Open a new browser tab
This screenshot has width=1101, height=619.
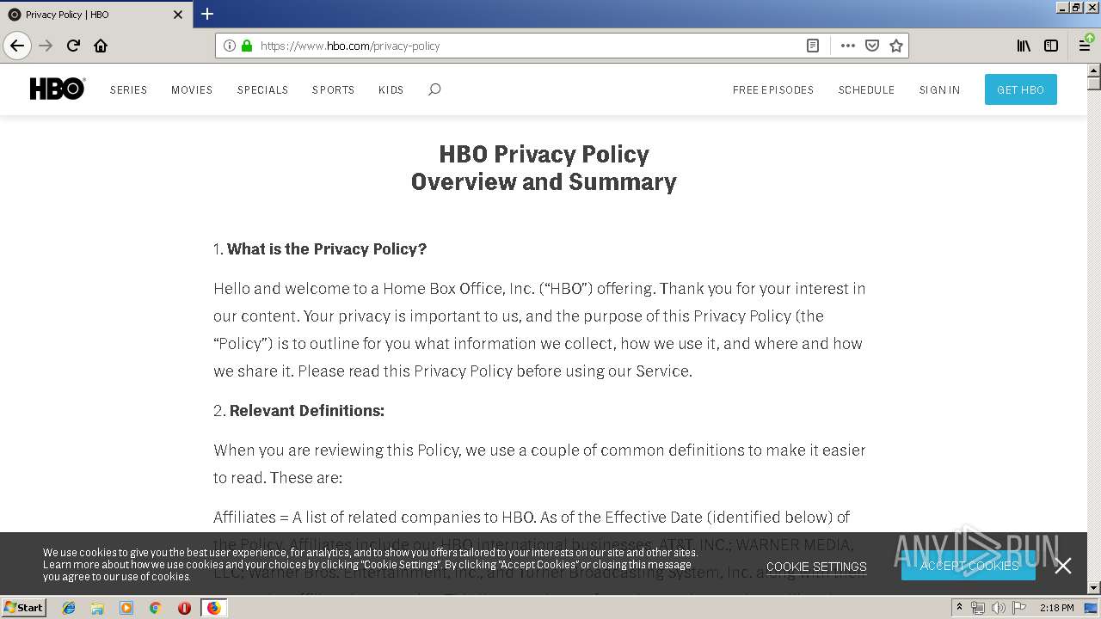[x=207, y=14]
